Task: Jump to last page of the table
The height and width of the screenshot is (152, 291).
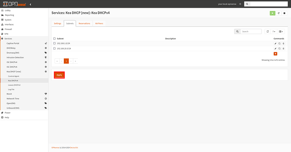Action: [x=75, y=61]
